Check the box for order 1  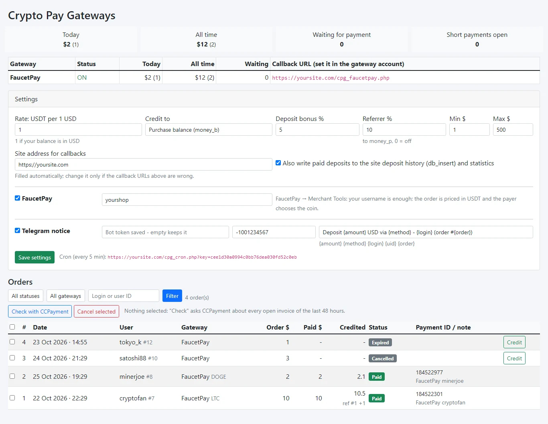(x=12, y=398)
